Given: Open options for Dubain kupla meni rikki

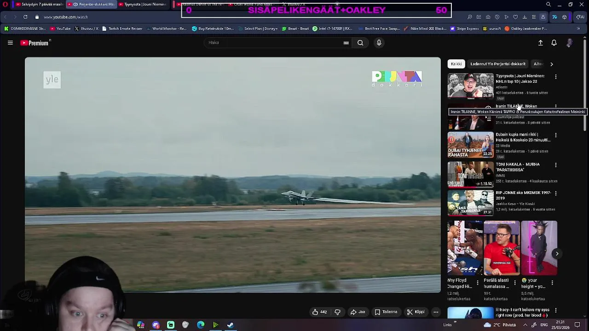Looking at the screenshot, I should click(556, 135).
